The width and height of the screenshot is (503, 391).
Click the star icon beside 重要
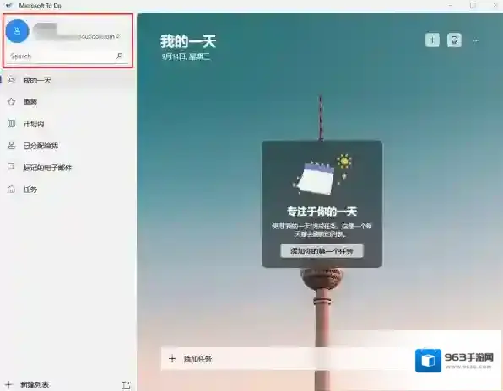click(x=11, y=102)
